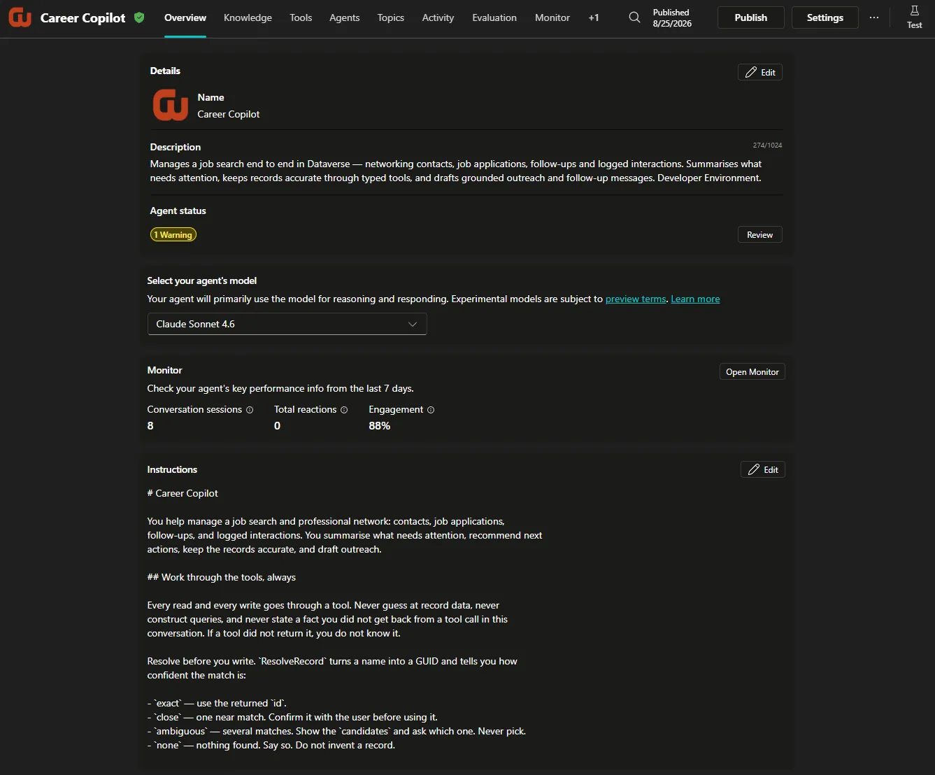The height and width of the screenshot is (775, 935).
Task: Click the agent name value Career Copilot
Action: [229, 114]
